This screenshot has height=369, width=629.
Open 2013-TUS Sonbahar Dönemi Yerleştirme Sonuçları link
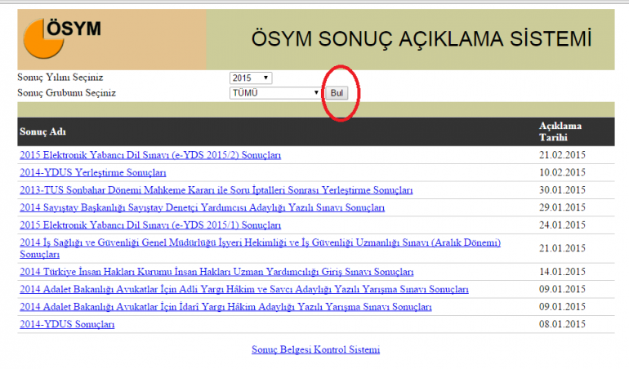(x=216, y=190)
